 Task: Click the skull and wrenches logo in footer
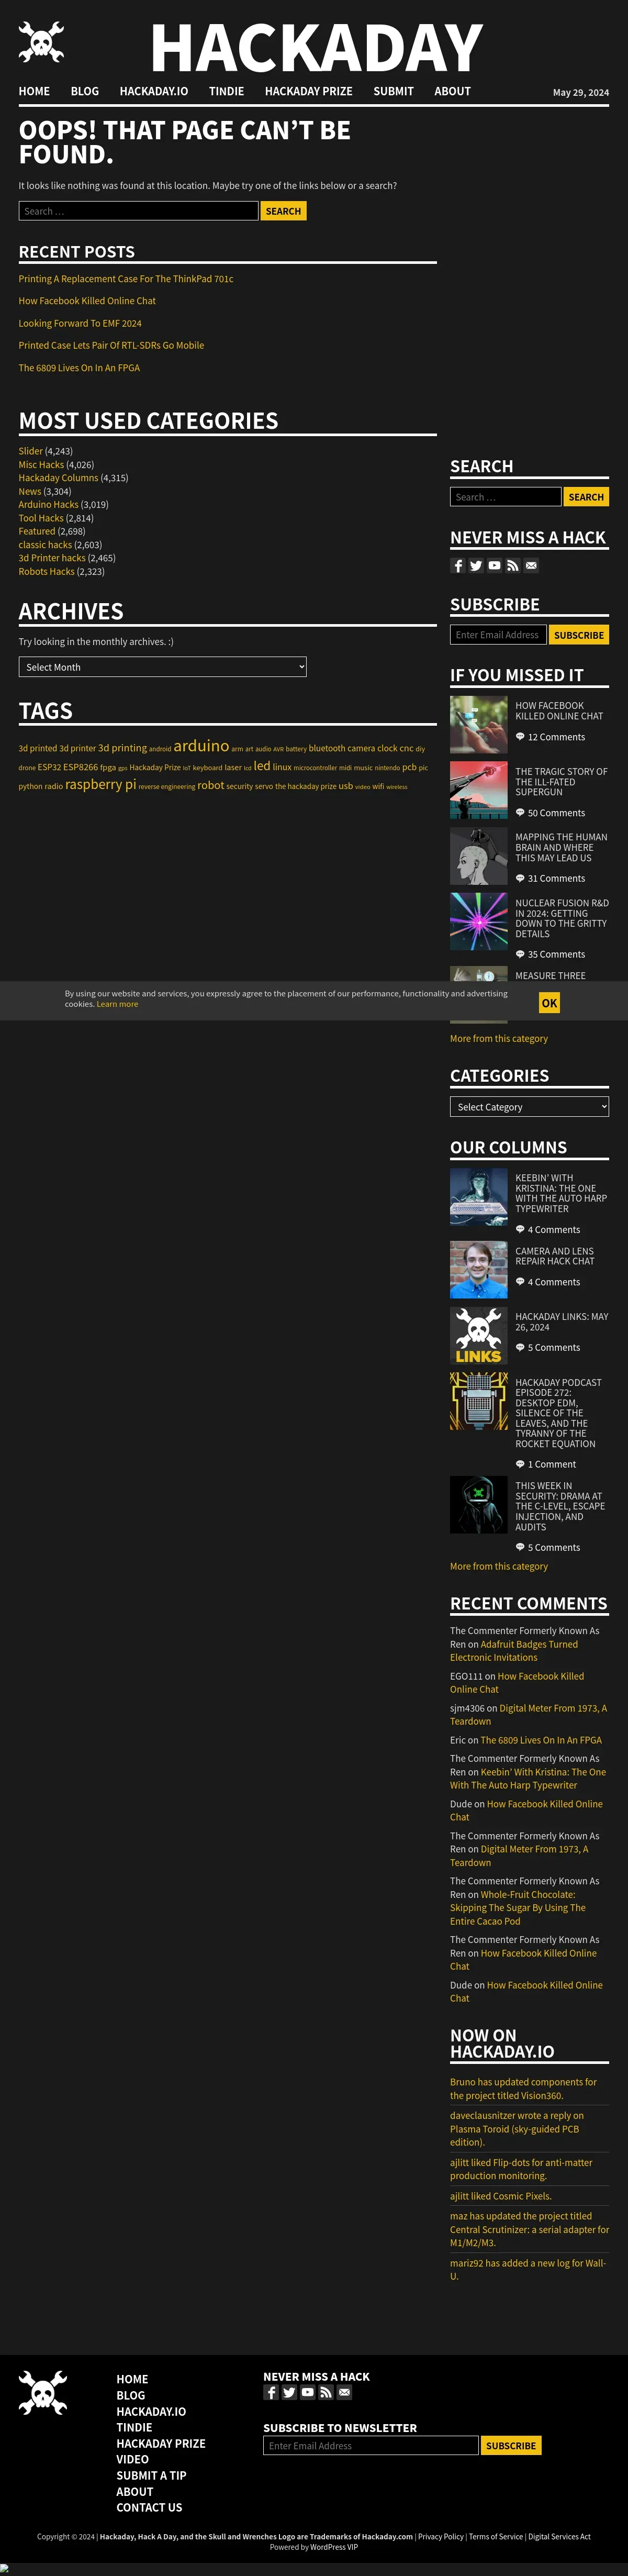[43, 2393]
